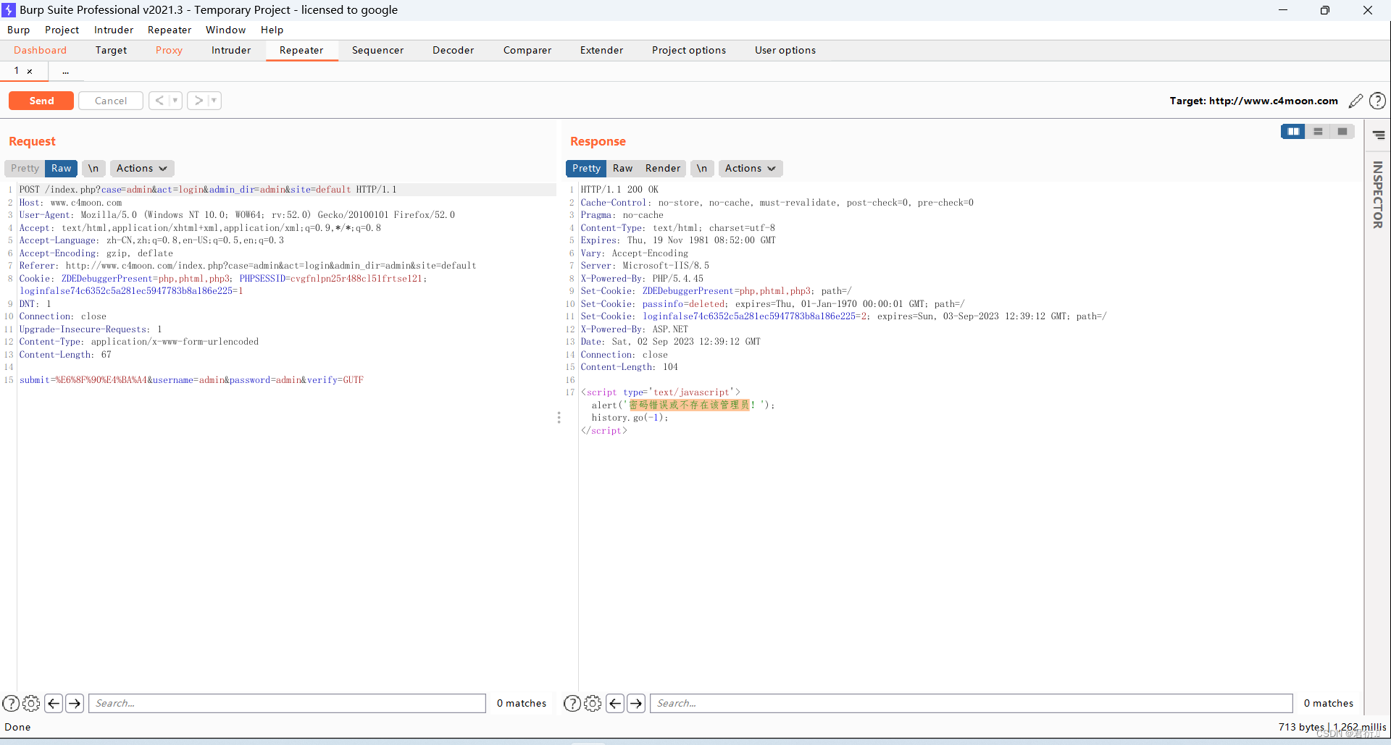The height and width of the screenshot is (745, 1391).
Task: Open the Repeater menu in menu bar
Action: [x=170, y=30]
